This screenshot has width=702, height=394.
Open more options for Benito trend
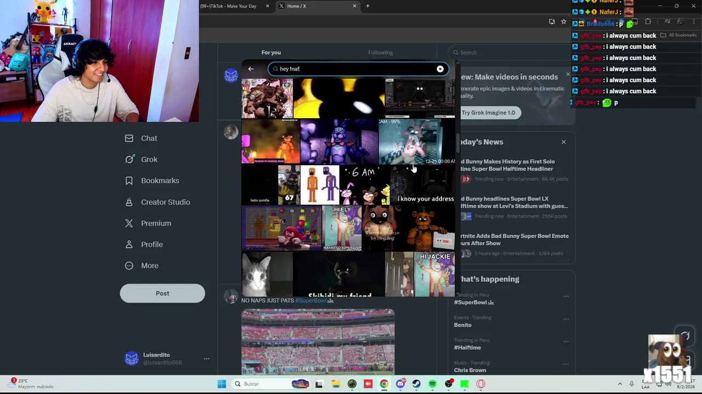click(566, 319)
